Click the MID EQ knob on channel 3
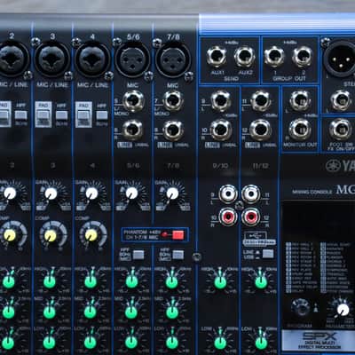 tap(50, 312)
